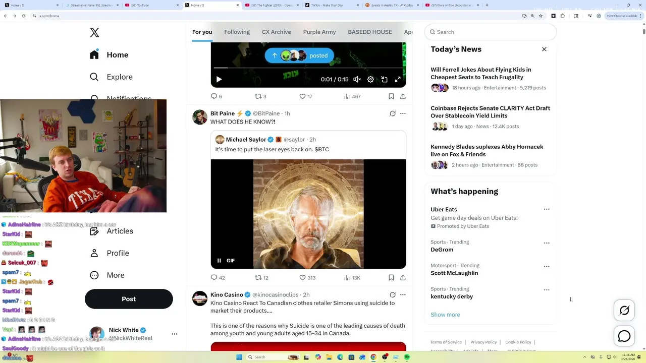646x363 pixels.
Task: View analytics of post with 13K views
Action: pos(352,278)
